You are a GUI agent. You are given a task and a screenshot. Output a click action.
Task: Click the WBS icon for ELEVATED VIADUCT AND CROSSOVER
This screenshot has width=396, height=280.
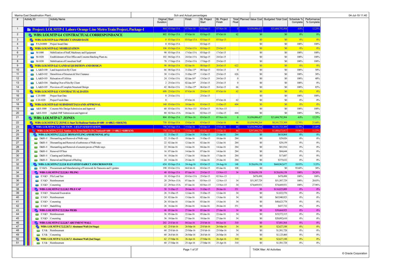coord(35,164)
